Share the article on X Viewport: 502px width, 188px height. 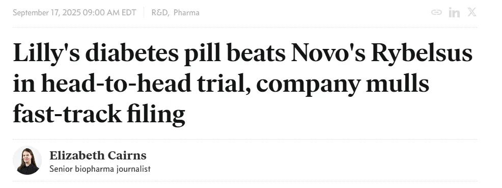(x=472, y=12)
